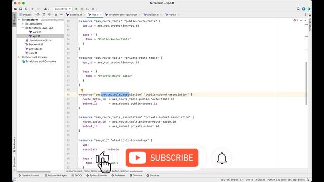Viewport: 324px width, 182px height.
Task: Click the error count inspection indicator
Action: click(296, 20)
